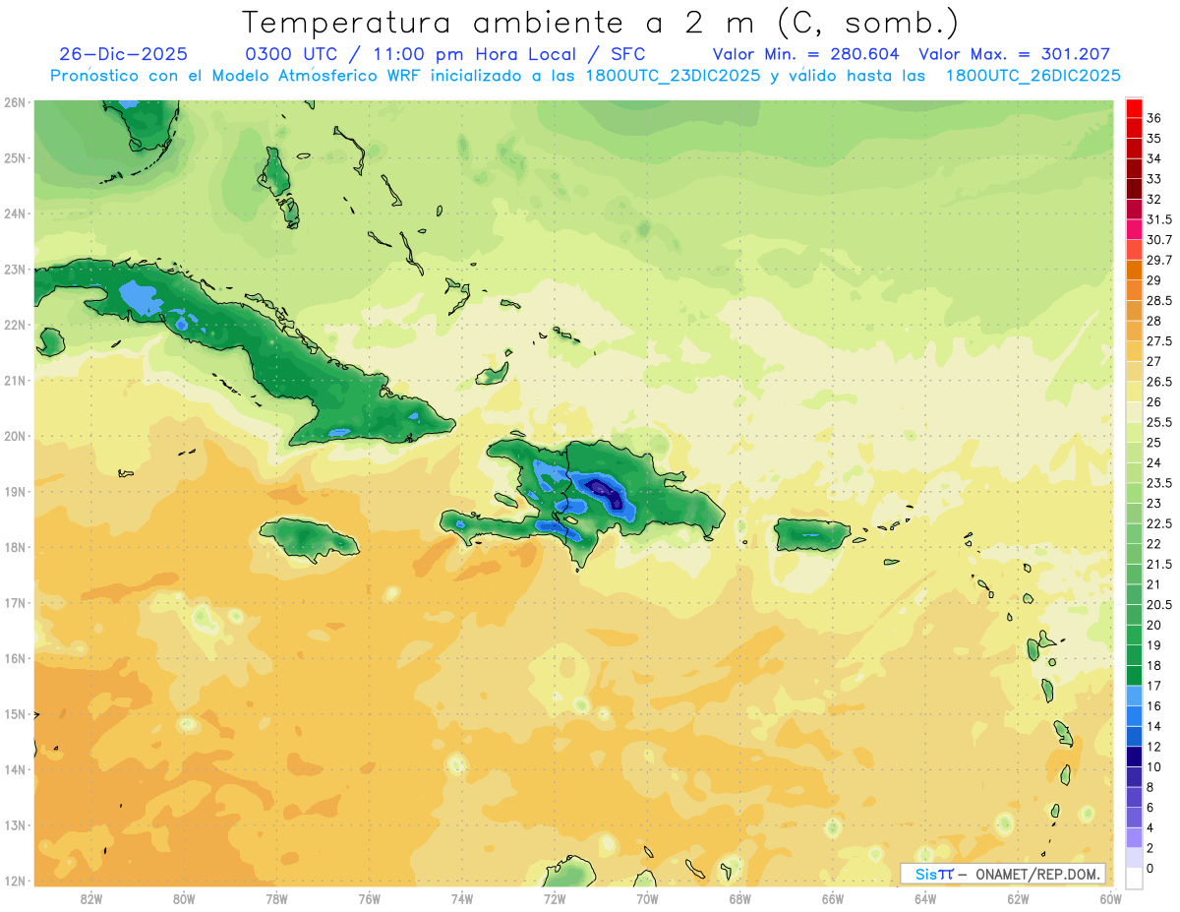Click the '23.5' value on the color scale
The height and width of the screenshot is (912, 1180).
point(1159,483)
